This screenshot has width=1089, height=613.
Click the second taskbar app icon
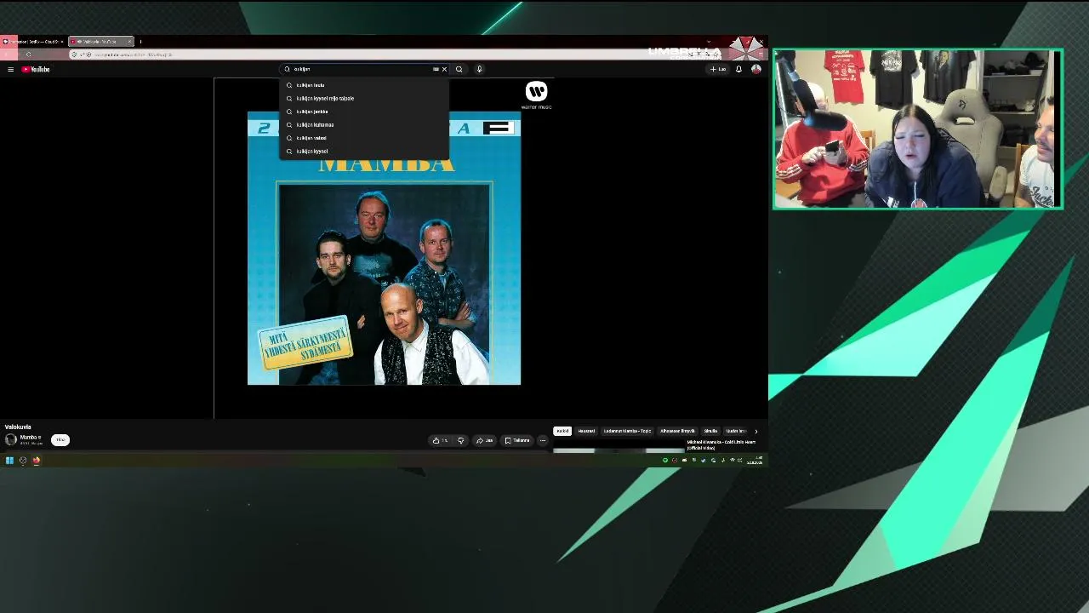[23, 461]
